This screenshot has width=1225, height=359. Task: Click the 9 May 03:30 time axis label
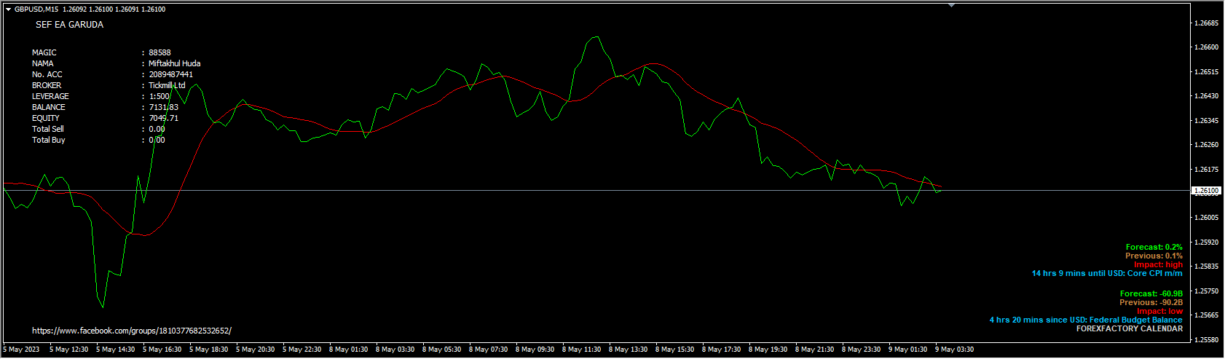(x=954, y=350)
